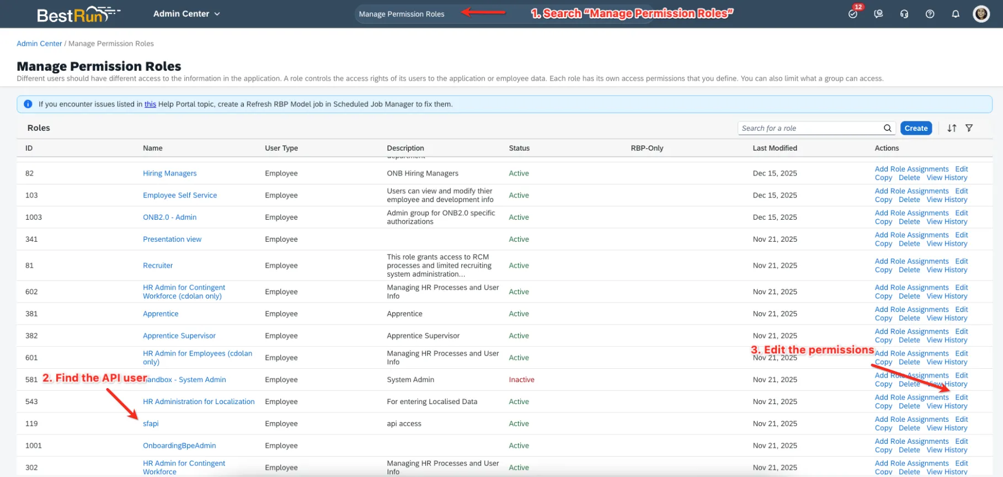
Task: Open the help question mark icon
Action: [930, 14]
